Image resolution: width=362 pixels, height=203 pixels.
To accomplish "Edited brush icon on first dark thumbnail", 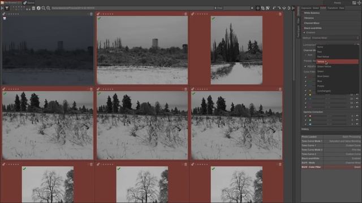I will [4, 14].
